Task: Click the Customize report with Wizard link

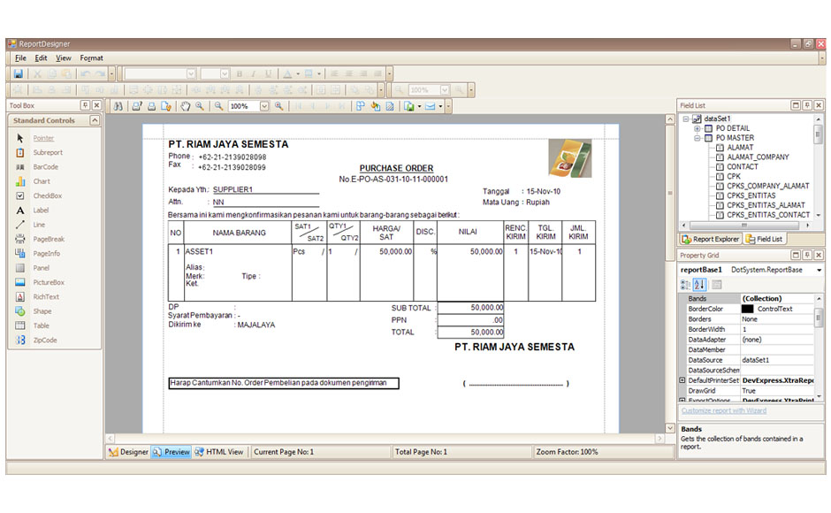Action: tap(723, 411)
